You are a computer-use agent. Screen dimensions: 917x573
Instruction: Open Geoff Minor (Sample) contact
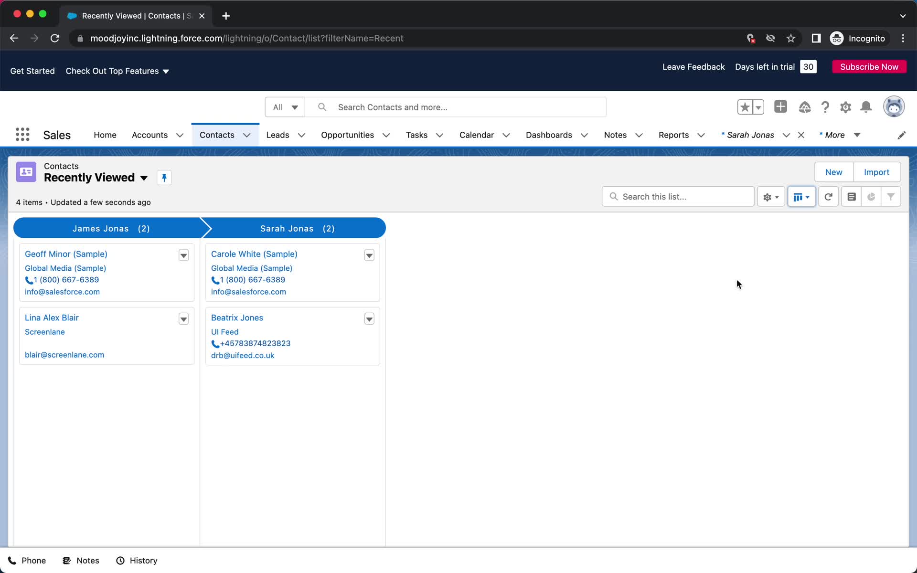click(x=66, y=254)
